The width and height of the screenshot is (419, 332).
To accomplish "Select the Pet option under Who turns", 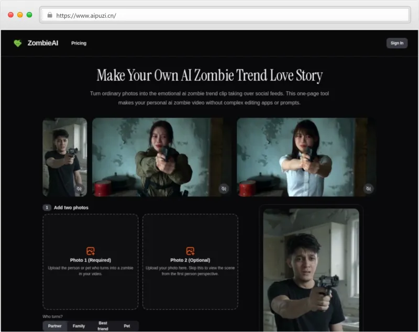I will point(127,326).
